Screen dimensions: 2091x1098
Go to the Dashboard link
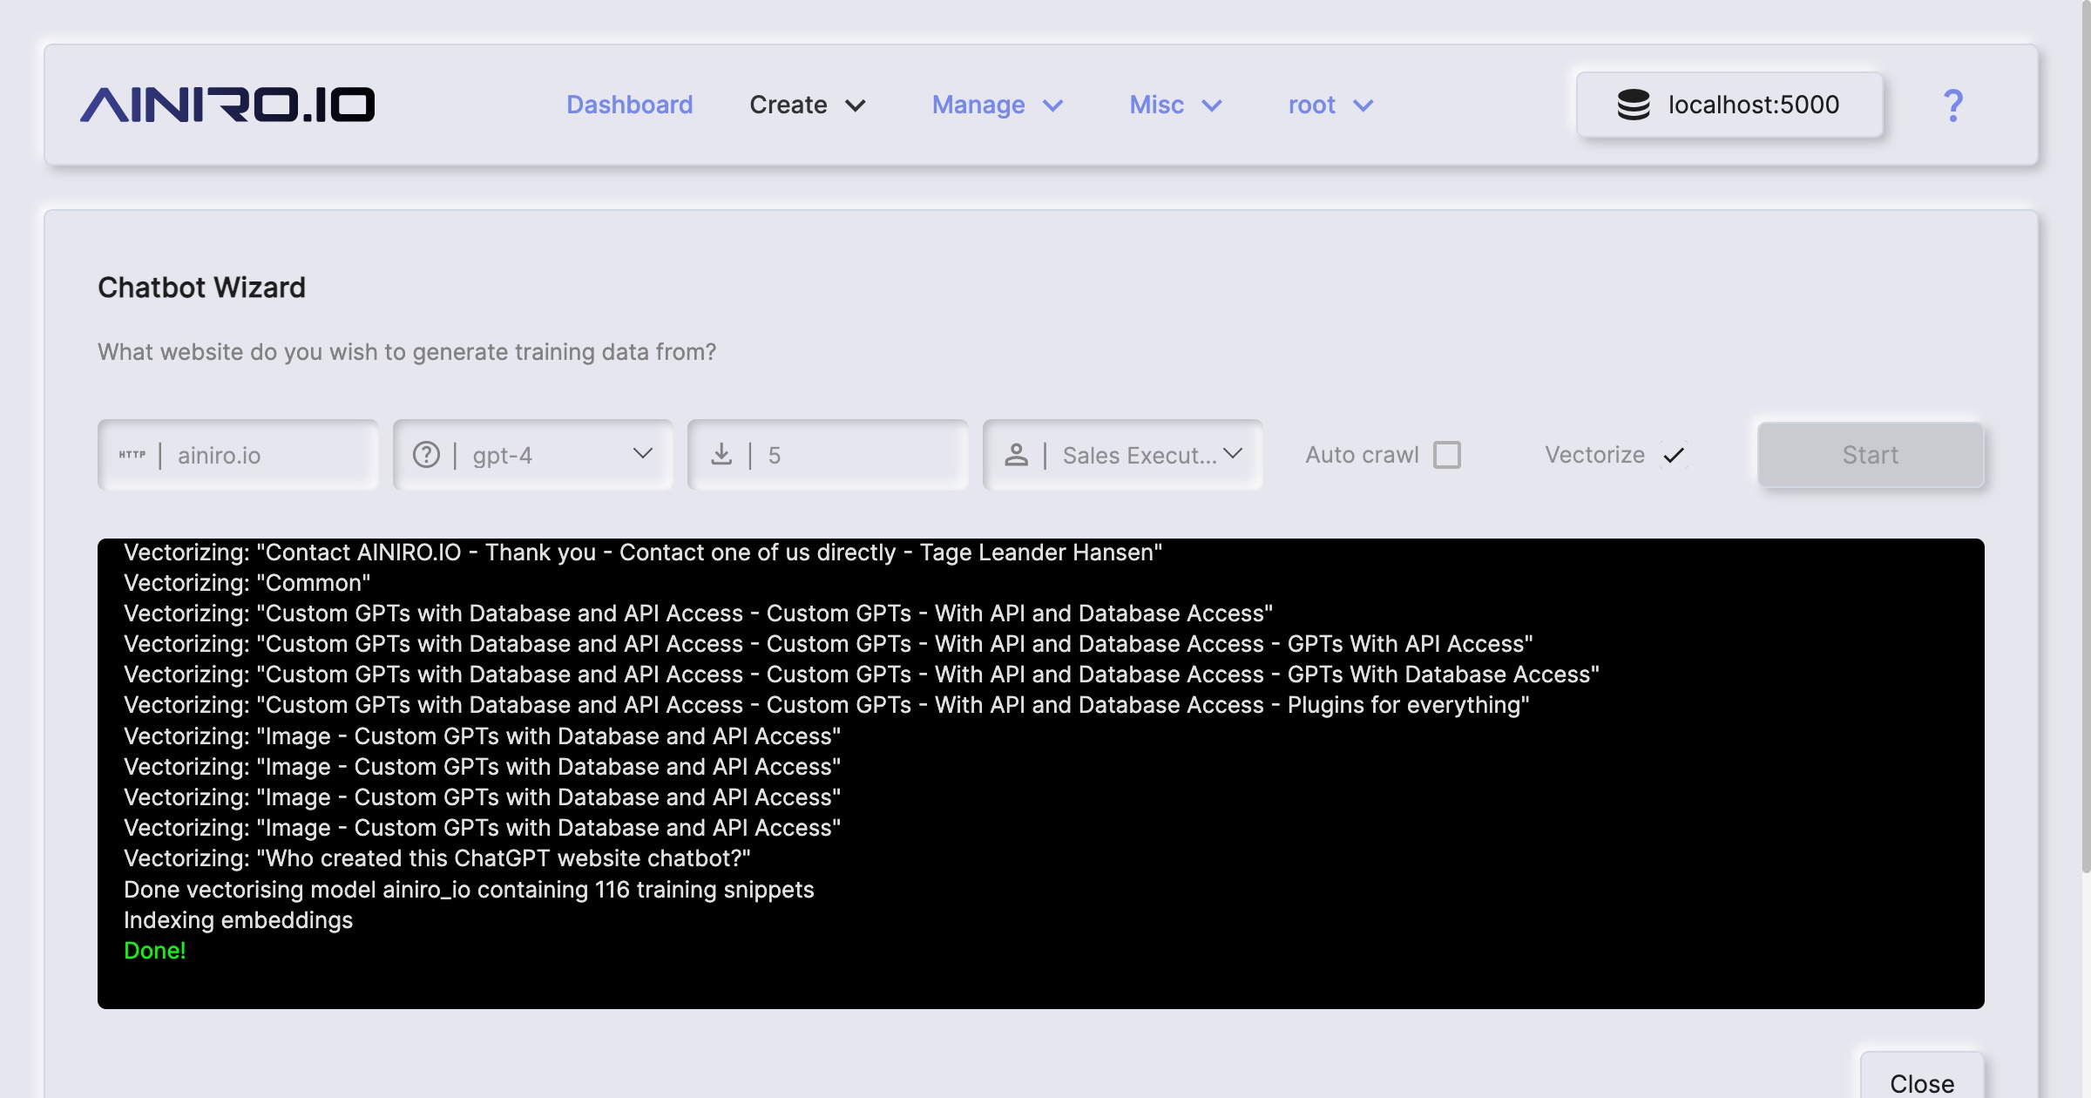click(x=629, y=105)
